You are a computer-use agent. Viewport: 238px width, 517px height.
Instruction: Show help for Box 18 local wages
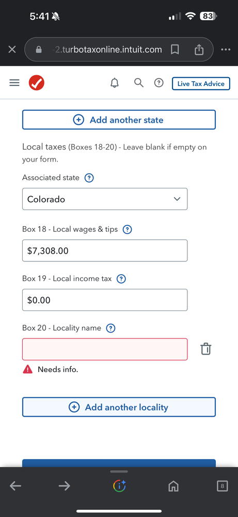pos(127,229)
